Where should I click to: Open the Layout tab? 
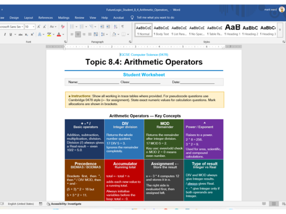(29, 18)
